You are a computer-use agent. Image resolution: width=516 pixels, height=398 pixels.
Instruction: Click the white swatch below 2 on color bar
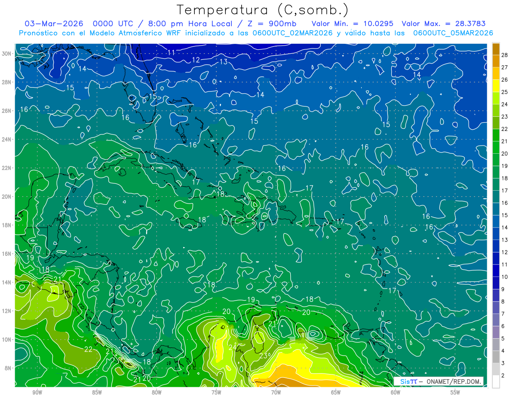[x=496, y=382]
